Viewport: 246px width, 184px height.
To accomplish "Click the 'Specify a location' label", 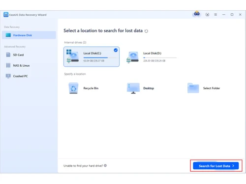I will pos(75,74).
